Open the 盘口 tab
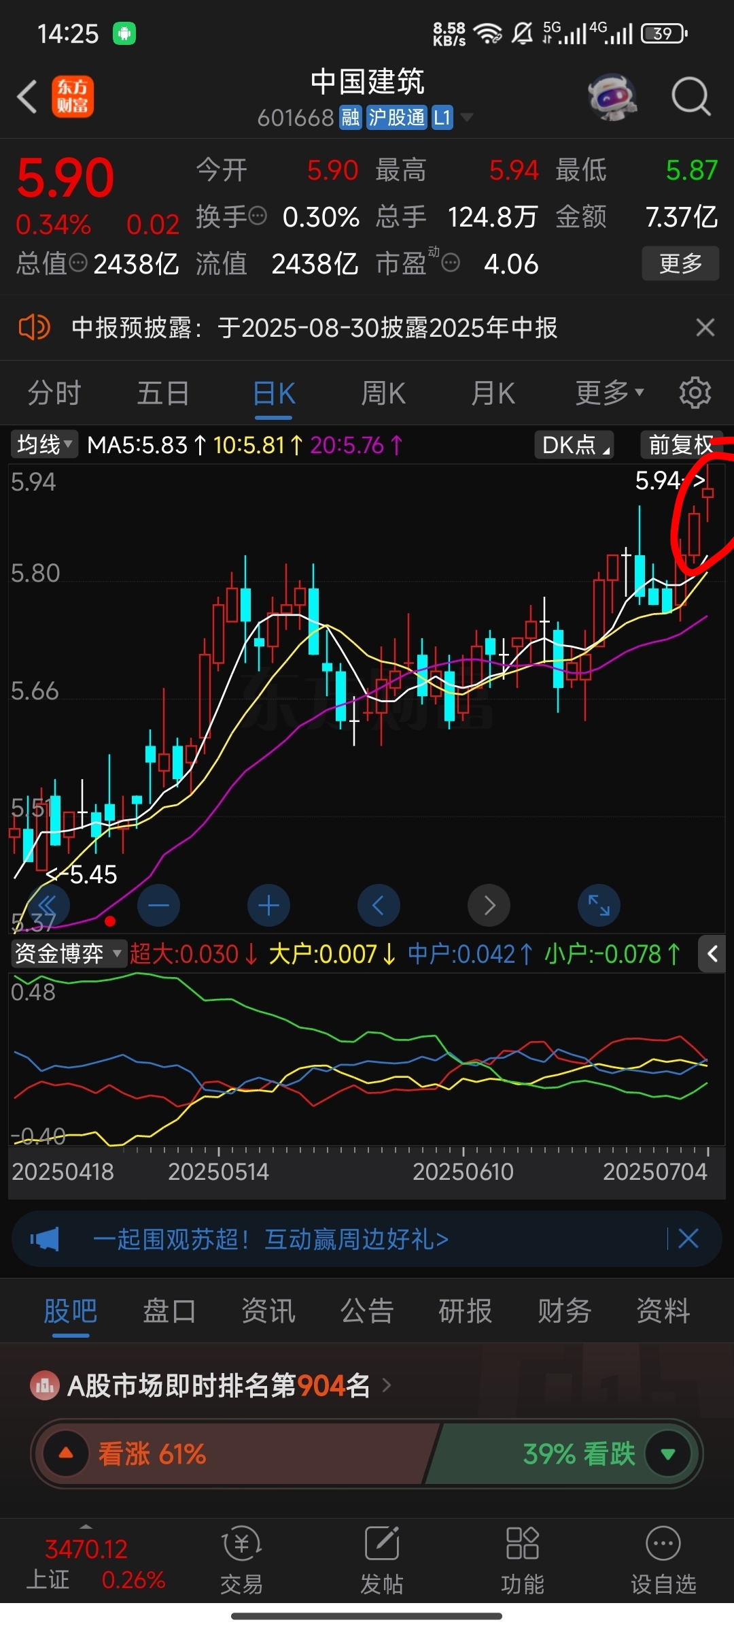 click(x=169, y=1310)
